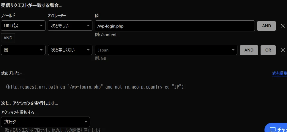
Task: Remove the URI path condition row
Action: point(283,26)
